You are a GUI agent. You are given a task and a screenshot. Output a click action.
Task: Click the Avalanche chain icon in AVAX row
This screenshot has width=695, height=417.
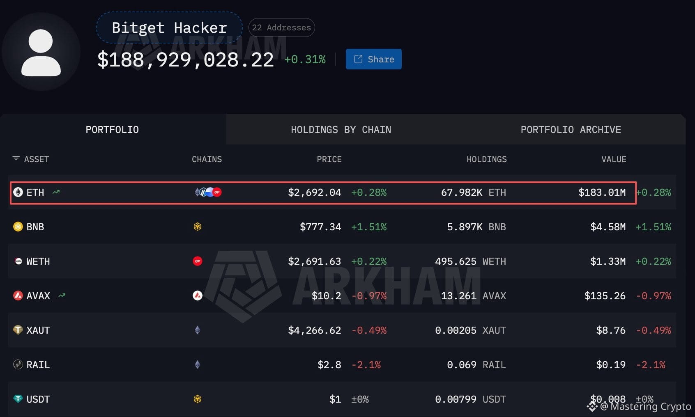click(x=198, y=296)
